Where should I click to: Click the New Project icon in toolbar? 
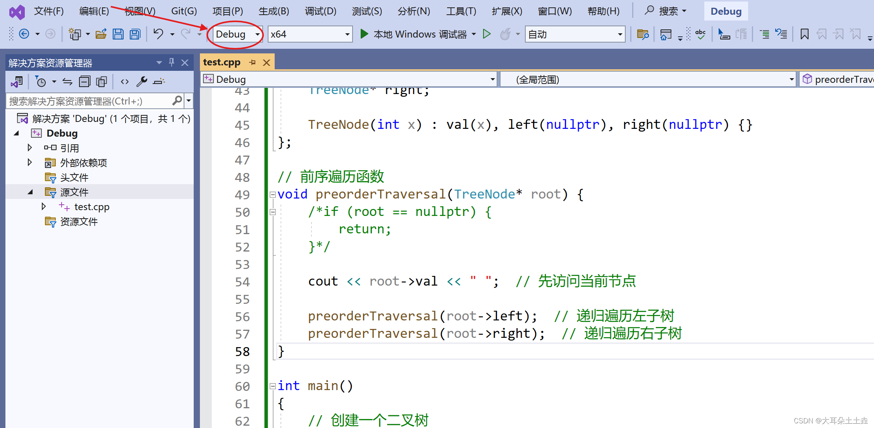(x=74, y=34)
